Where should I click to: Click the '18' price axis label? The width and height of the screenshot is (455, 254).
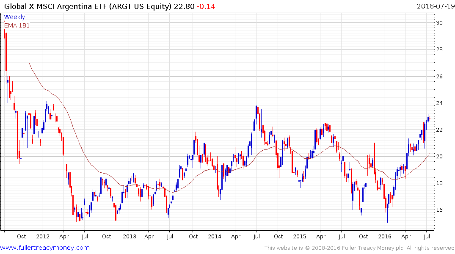coord(439,183)
